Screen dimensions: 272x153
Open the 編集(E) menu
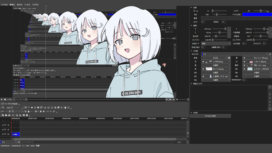pos(12,5)
